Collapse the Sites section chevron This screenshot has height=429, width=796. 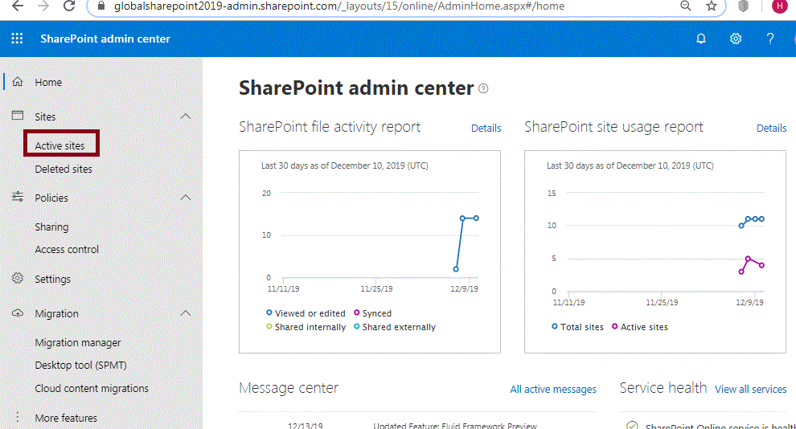coord(185,116)
